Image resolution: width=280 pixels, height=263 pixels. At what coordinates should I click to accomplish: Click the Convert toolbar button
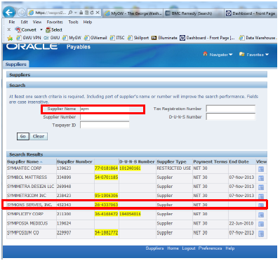26,30
